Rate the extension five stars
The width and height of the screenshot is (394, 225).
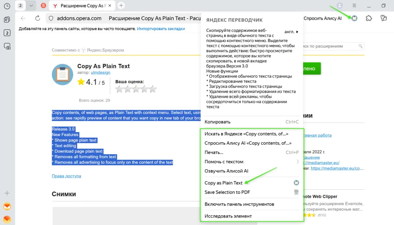153,89
